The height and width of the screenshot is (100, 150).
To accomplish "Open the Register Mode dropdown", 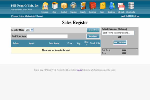I will tap(29, 30).
